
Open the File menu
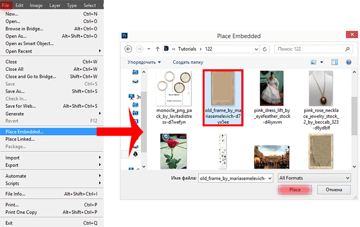(6, 5)
